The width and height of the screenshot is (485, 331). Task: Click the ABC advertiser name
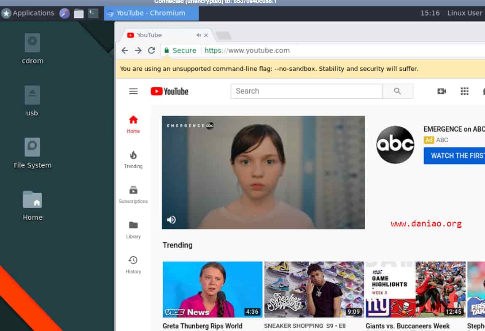pyautogui.click(x=442, y=140)
